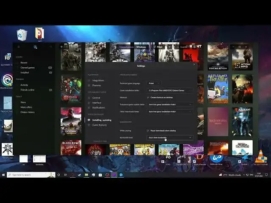
Task: Click the purple GOG Galaxy taskbar icon
Action: click(x=114, y=175)
